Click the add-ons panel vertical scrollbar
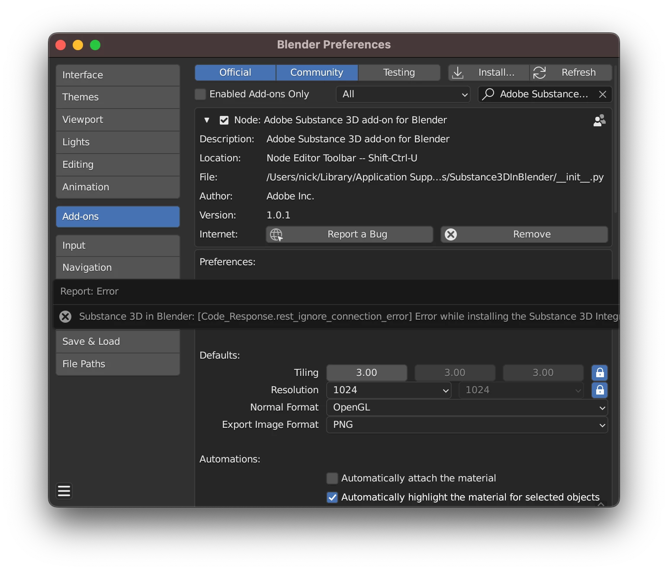 coord(615,138)
